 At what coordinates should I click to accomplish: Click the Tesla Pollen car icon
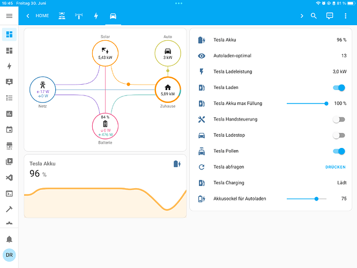pos(202,151)
